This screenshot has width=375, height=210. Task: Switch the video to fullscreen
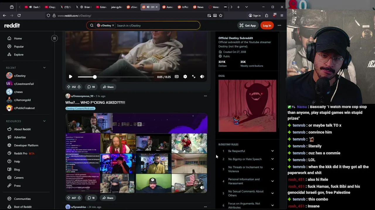click(x=194, y=77)
